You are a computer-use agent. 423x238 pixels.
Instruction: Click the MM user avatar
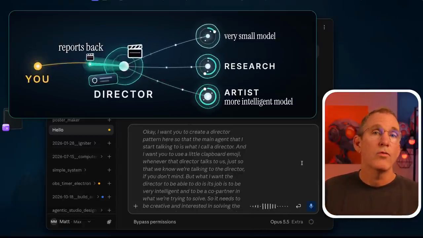(54, 222)
